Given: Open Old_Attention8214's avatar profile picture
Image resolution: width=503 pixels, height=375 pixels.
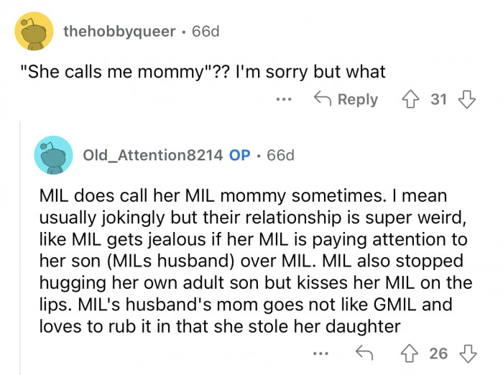Looking at the screenshot, I should 53,154.
